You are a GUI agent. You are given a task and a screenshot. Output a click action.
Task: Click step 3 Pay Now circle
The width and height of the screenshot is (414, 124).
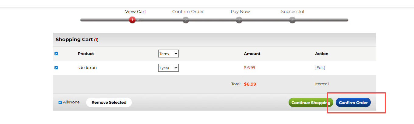(239, 20)
